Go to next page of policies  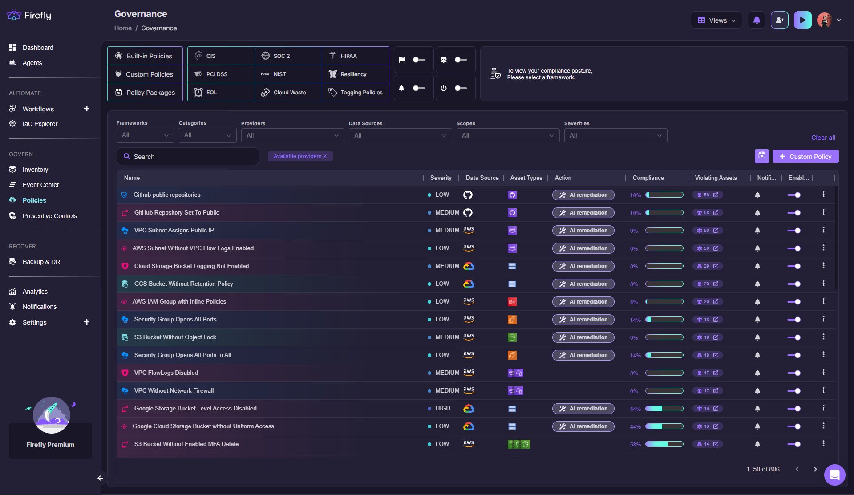(815, 469)
